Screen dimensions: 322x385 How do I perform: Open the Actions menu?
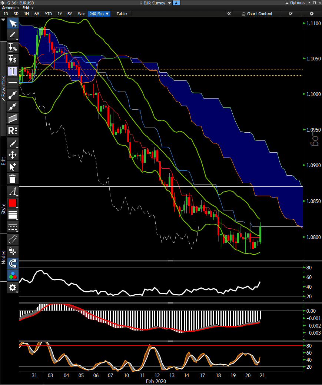(10, 8)
